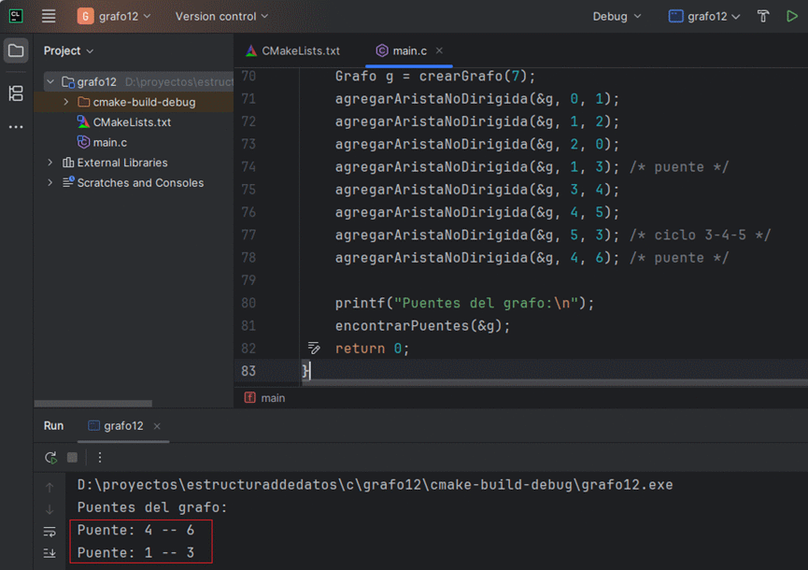The image size is (808, 570).
Task: Open Run panel more options menu
Action: tap(100, 458)
